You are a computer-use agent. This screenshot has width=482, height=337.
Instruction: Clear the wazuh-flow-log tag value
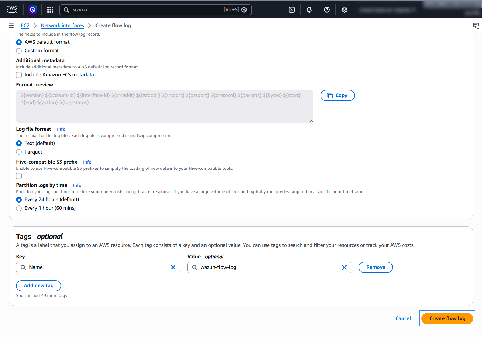[x=344, y=267]
